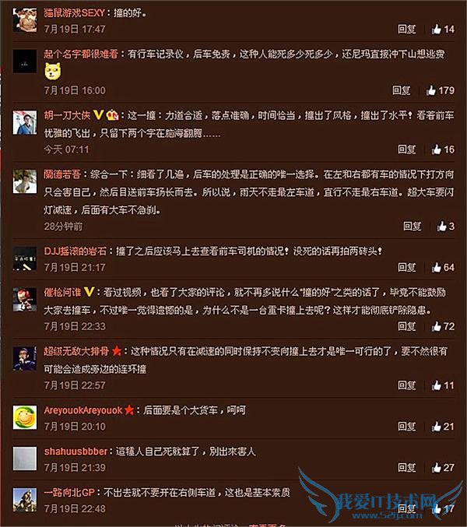Image resolution: width=467 pixels, height=527 pixels.
Task: Like 胡一刀大侠's comment with 16 likes
Action: pos(442,149)
